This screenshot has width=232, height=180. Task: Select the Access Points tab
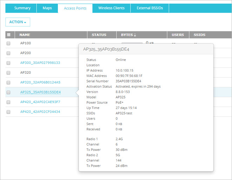pos(75,8)
